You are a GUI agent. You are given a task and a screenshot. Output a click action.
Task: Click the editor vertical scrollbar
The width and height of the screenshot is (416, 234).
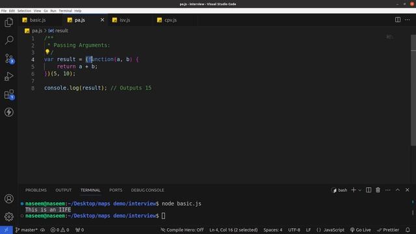point(413,90)
